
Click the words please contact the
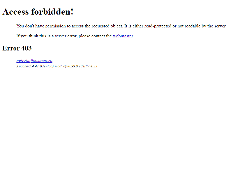point(95,36)
